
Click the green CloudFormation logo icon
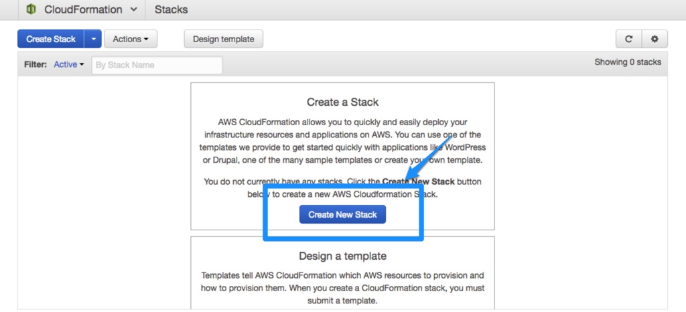coord(31,9)
